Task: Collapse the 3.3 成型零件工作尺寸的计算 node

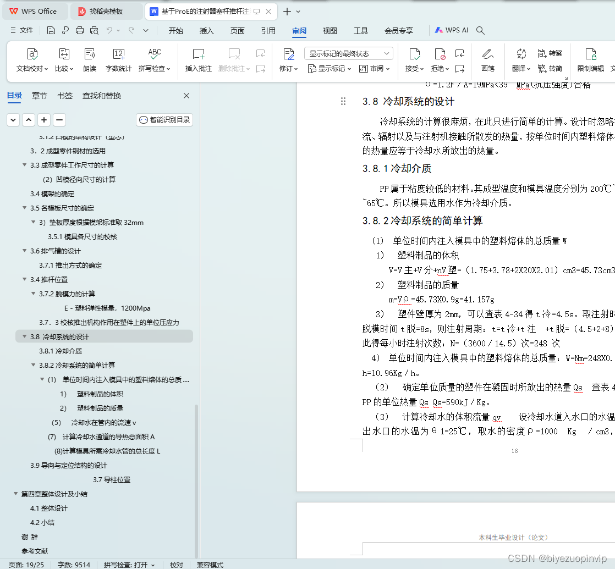Action: tap(25, 165)
